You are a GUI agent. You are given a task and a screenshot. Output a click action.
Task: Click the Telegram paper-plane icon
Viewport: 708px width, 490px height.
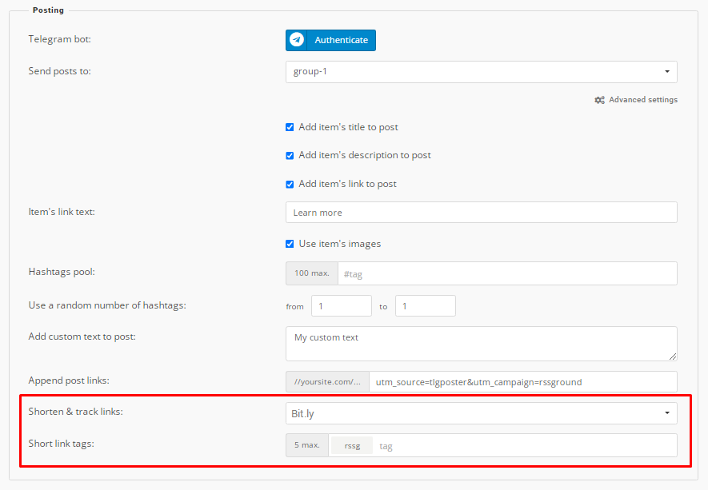point(297,40)
